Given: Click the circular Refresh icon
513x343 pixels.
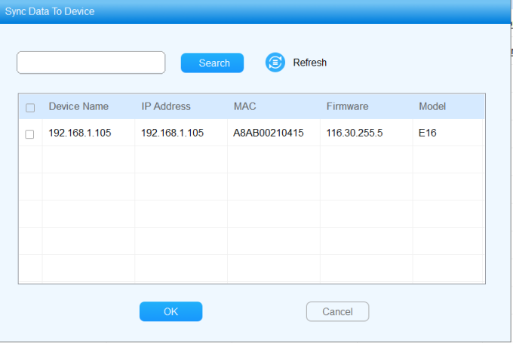Looking at the screenshot, I should click(275, 63).
